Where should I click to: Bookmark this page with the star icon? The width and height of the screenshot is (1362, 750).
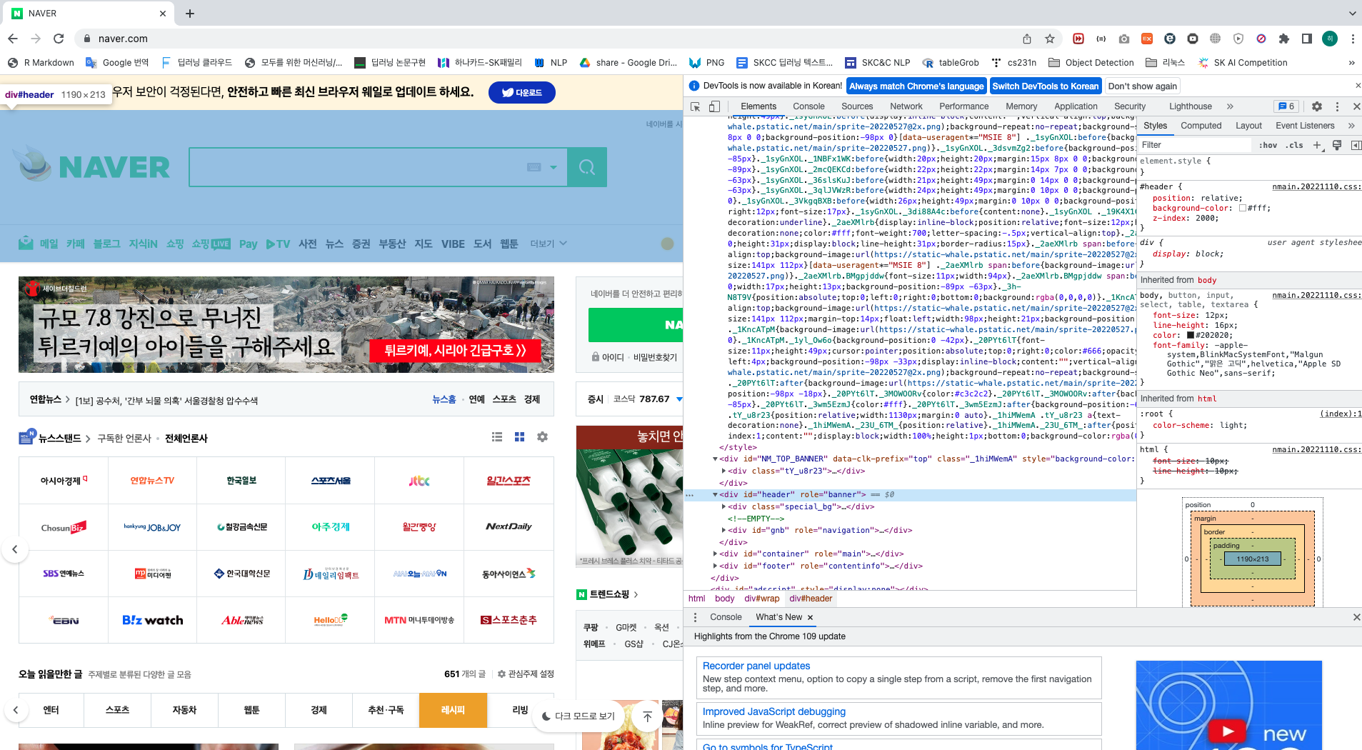click(1049, 39)
